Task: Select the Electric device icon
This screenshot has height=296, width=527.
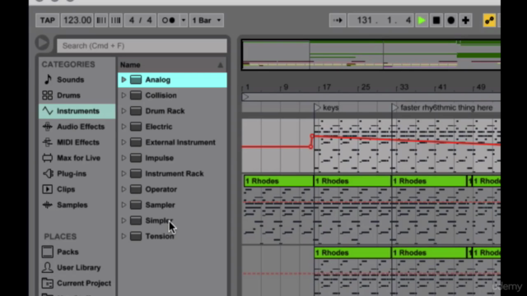Action: [x=136, y=127]
